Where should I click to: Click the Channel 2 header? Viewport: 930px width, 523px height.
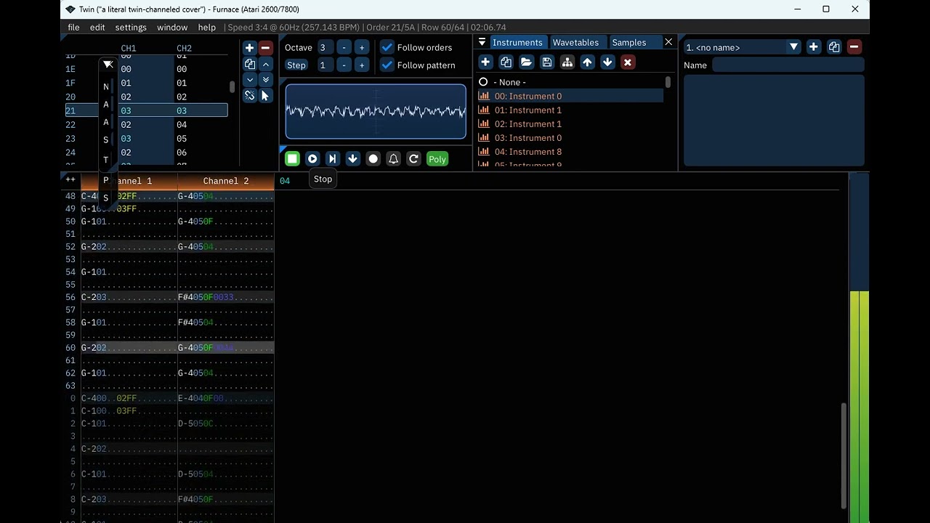(x=226, y=181)
